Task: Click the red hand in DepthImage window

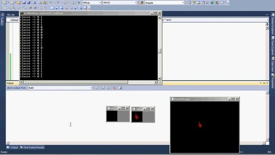Action: (x=200, y=124)
